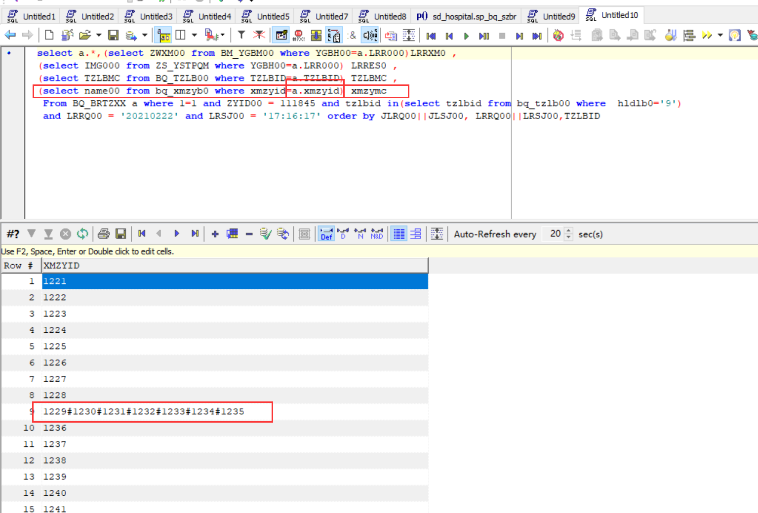Click the debug bug icon
Image resolution: width=758 pixels, height=513 pixels.
click(x=558, y=36)
